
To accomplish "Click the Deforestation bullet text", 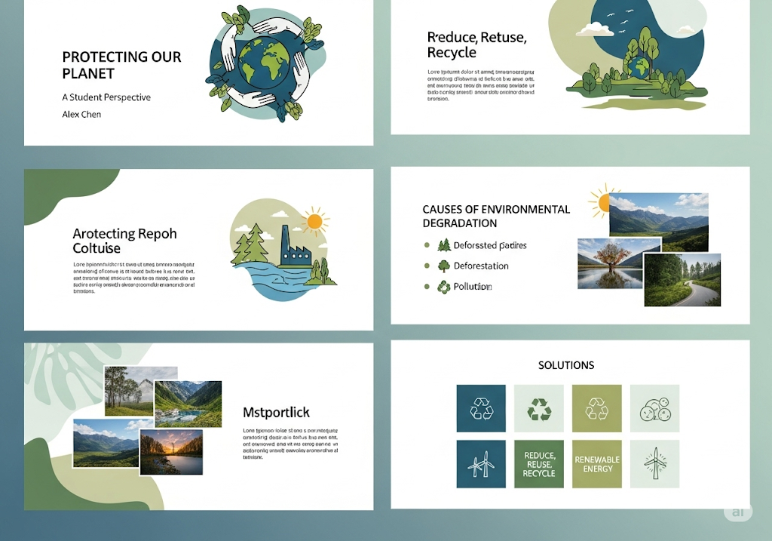I will 481,266.
